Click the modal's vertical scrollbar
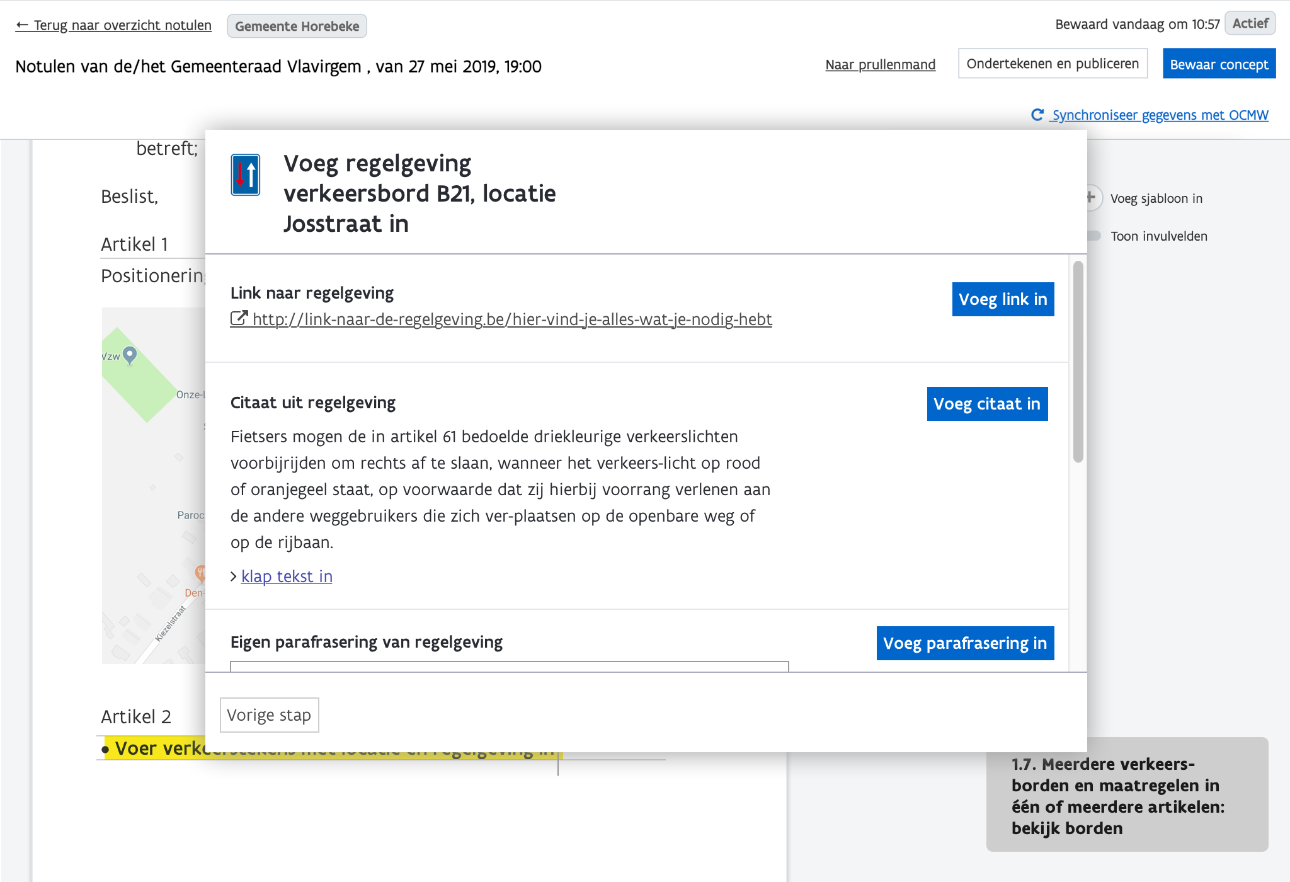The width and height of the screenshot is (1290, 882). click(x=1078, y=362)
